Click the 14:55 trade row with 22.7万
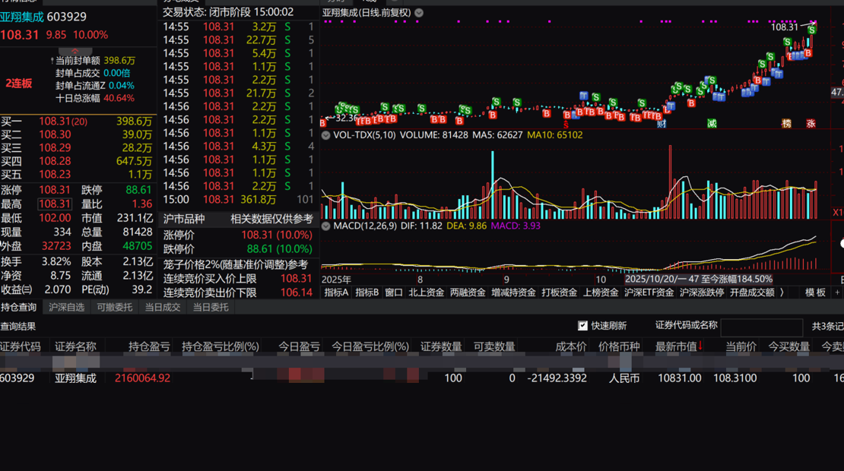 coord(238,40)
